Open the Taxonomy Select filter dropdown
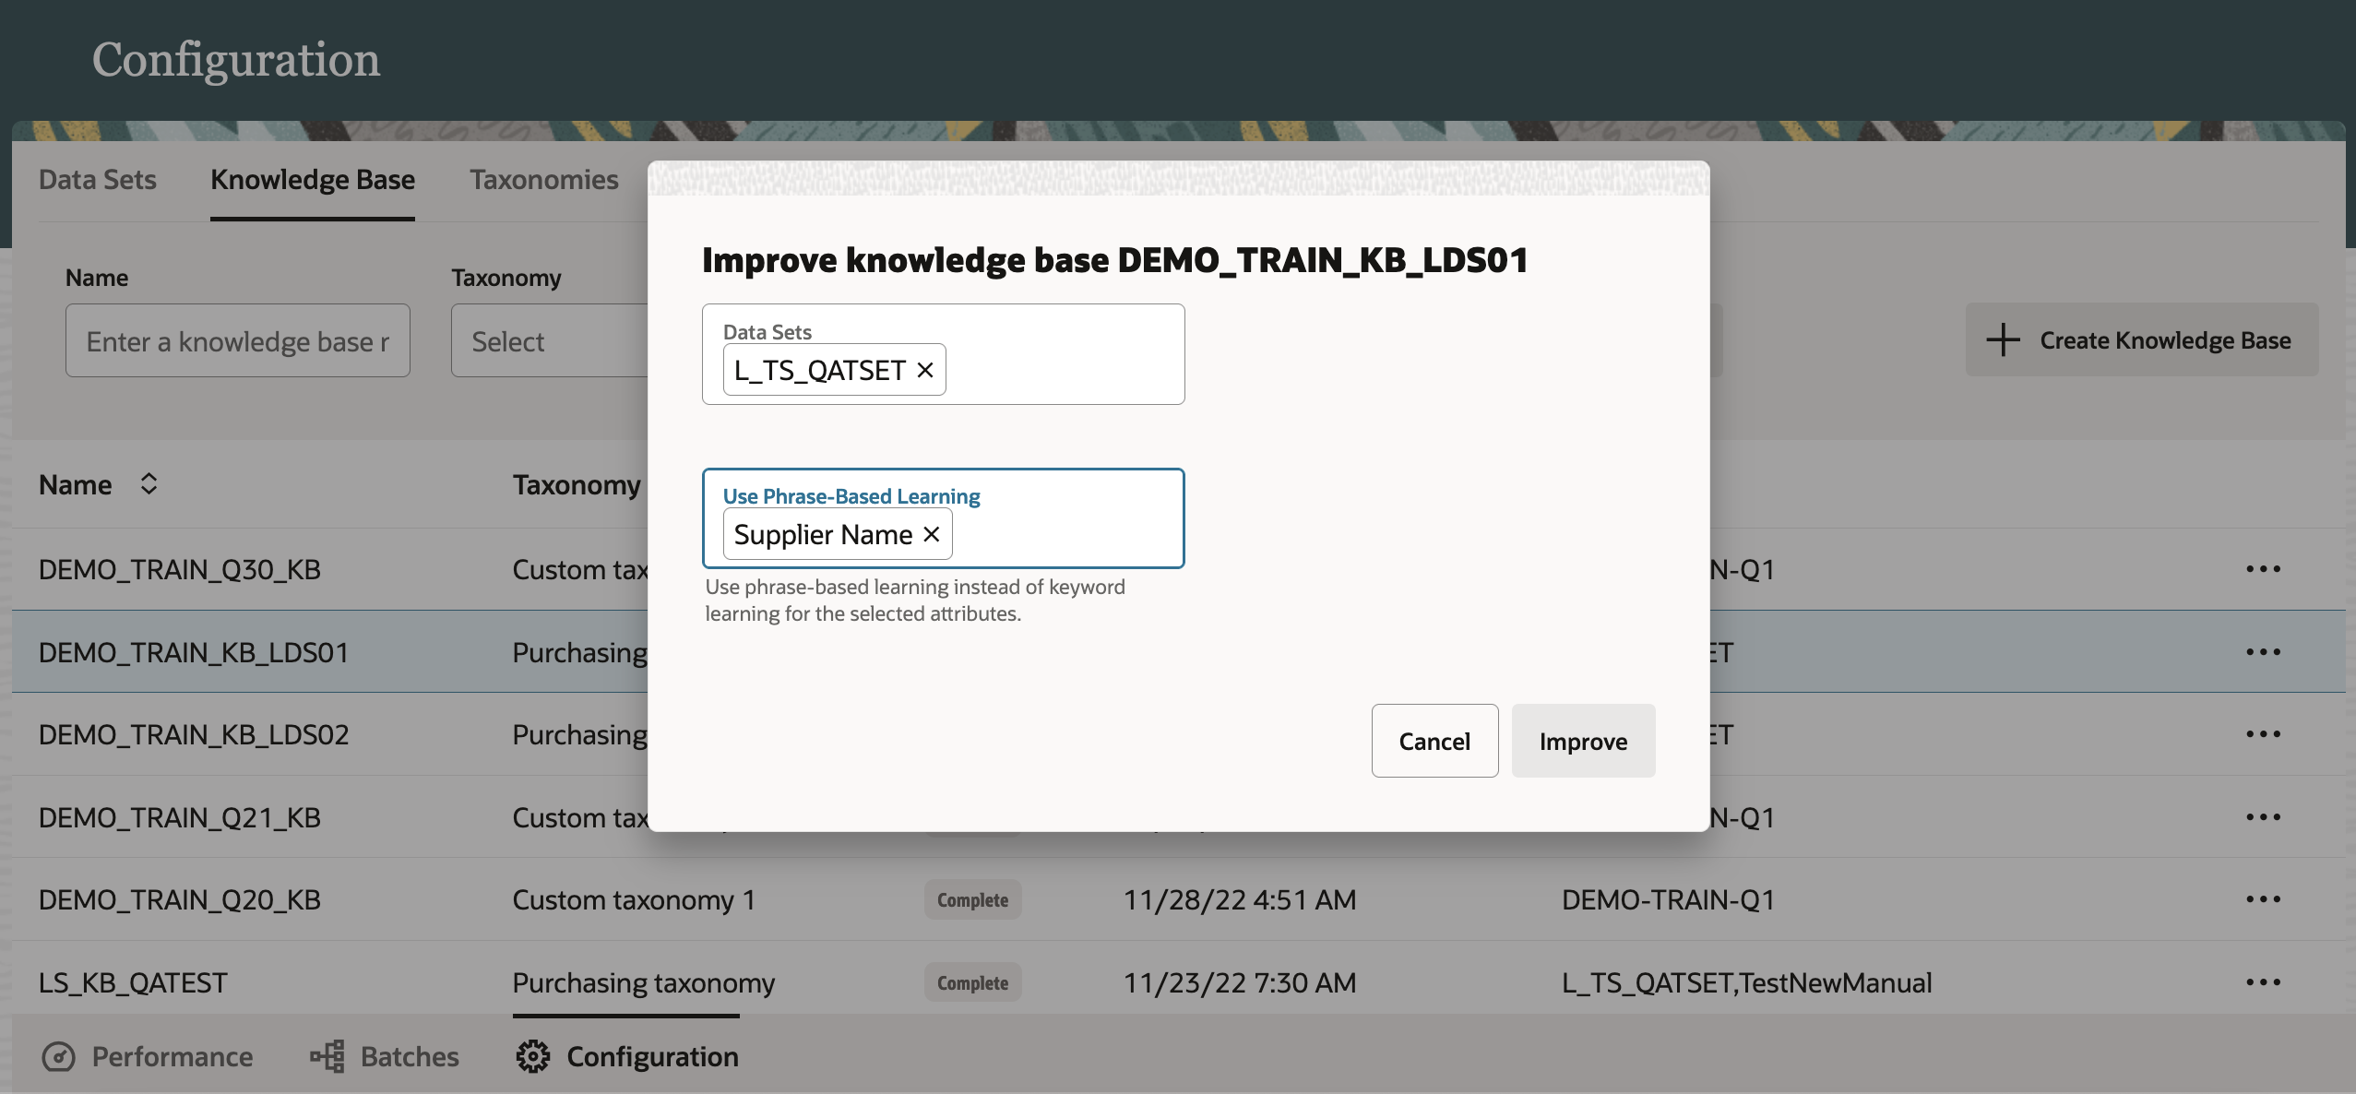This screenshot has width=2356, height=1094. pyautogui.click(x=550, y=341)
